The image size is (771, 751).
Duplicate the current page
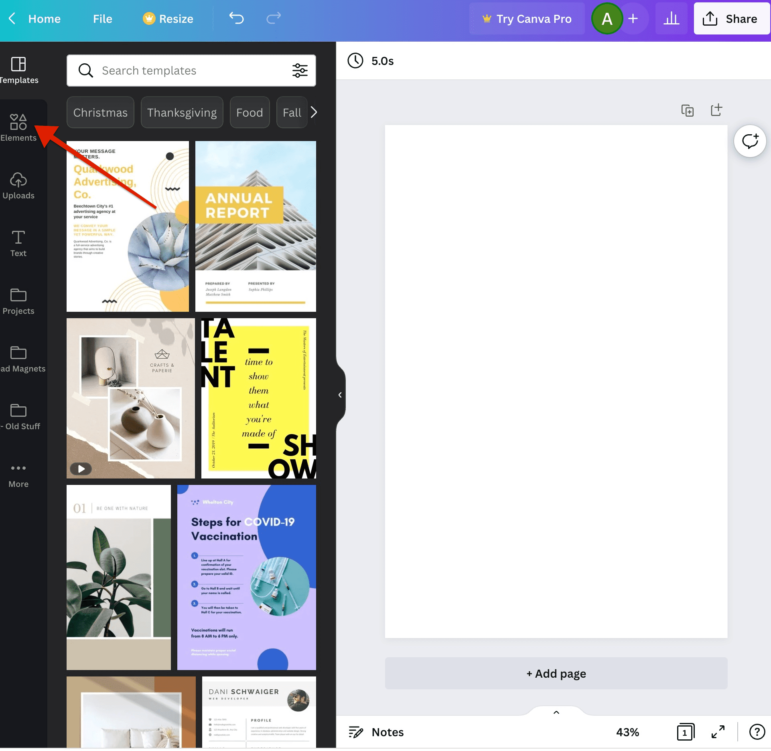point(688,110)
